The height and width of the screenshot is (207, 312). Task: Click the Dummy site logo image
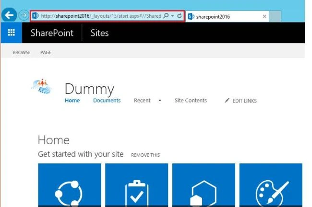pyautogui.click(x=42, y=86)
